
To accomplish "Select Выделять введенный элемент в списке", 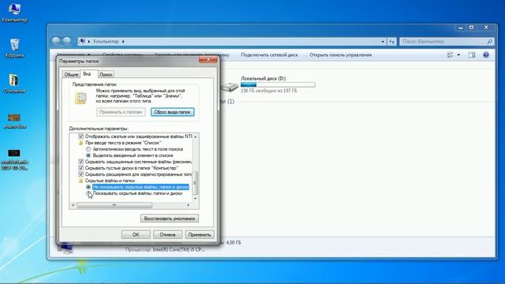I will pos(88,155).
